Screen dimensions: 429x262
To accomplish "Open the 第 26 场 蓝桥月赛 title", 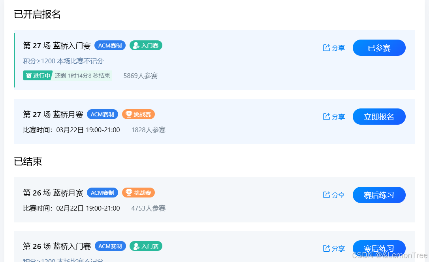I will [53, 193].
